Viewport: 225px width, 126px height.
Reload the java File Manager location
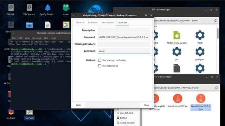(x=216, y=88)
